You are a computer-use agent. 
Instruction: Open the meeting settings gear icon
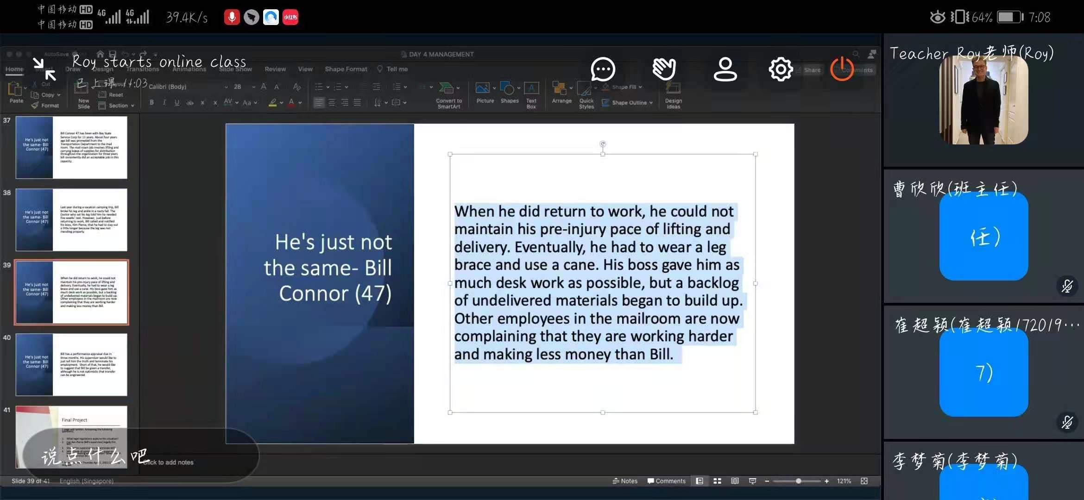point(781,69)
